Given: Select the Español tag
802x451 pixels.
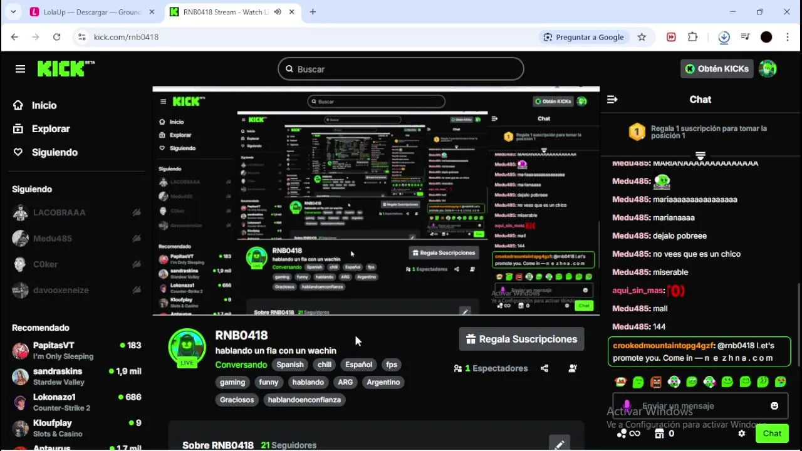Looking at the screenshot, I should pyautogui.click(x=358, y=365).
